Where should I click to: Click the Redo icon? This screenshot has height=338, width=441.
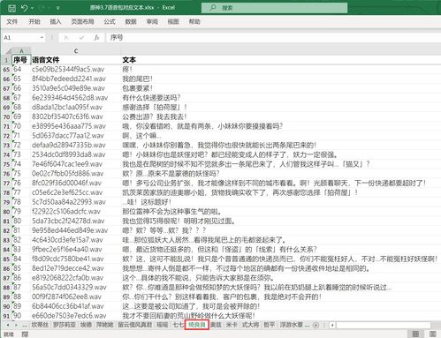tap(42, 8)
